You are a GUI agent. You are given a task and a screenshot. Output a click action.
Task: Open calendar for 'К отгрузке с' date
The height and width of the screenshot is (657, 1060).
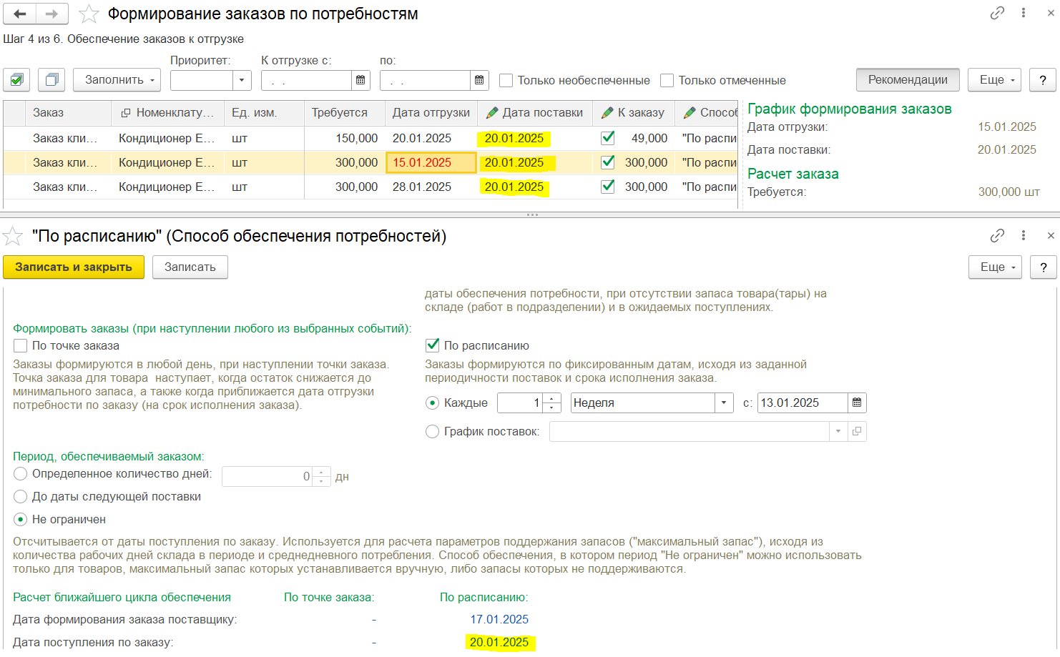pyautogui.click(x=360, y=80)
